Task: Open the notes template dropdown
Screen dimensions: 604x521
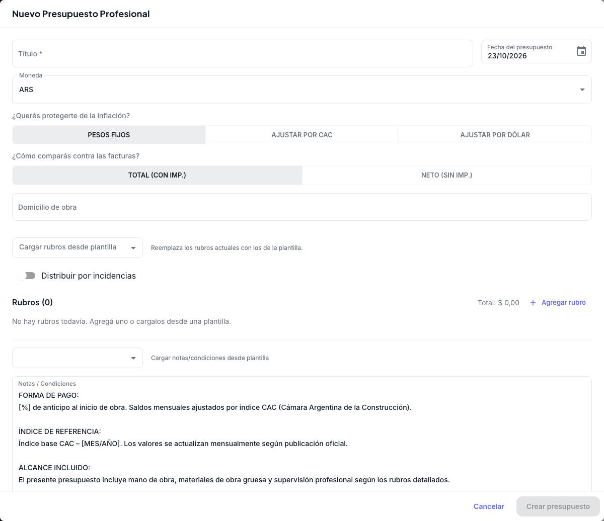Action: (78, 358)
